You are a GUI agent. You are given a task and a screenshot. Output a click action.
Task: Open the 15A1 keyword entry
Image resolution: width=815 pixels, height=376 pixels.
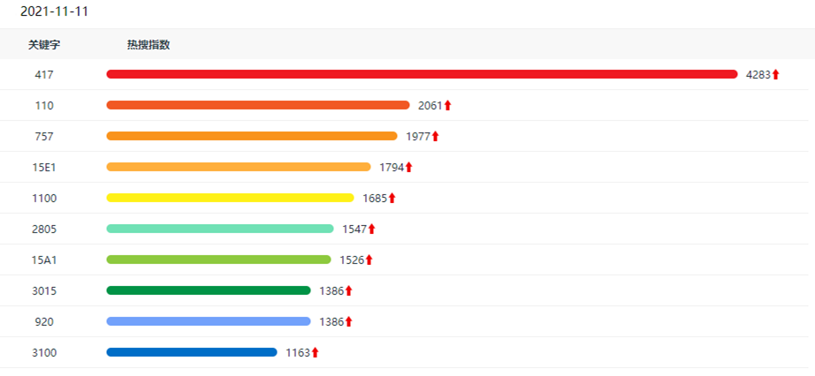point(44,259)
